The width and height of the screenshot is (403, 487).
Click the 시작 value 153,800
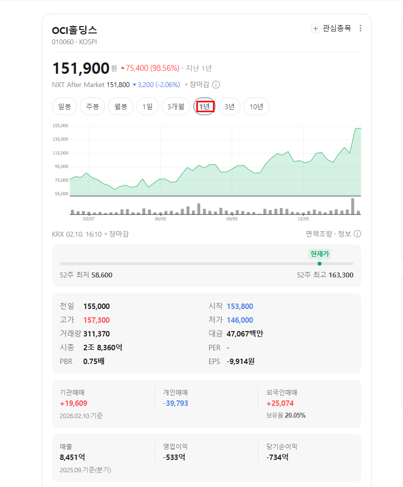pyautogui.click(x=240, y=306)
